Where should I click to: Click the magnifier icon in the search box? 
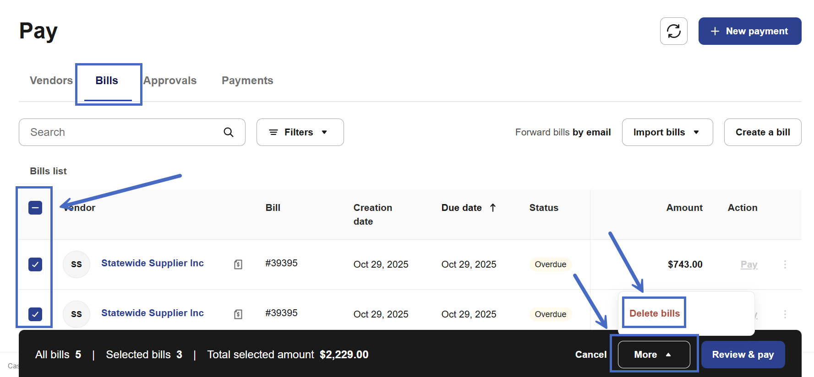coord(228,132)
